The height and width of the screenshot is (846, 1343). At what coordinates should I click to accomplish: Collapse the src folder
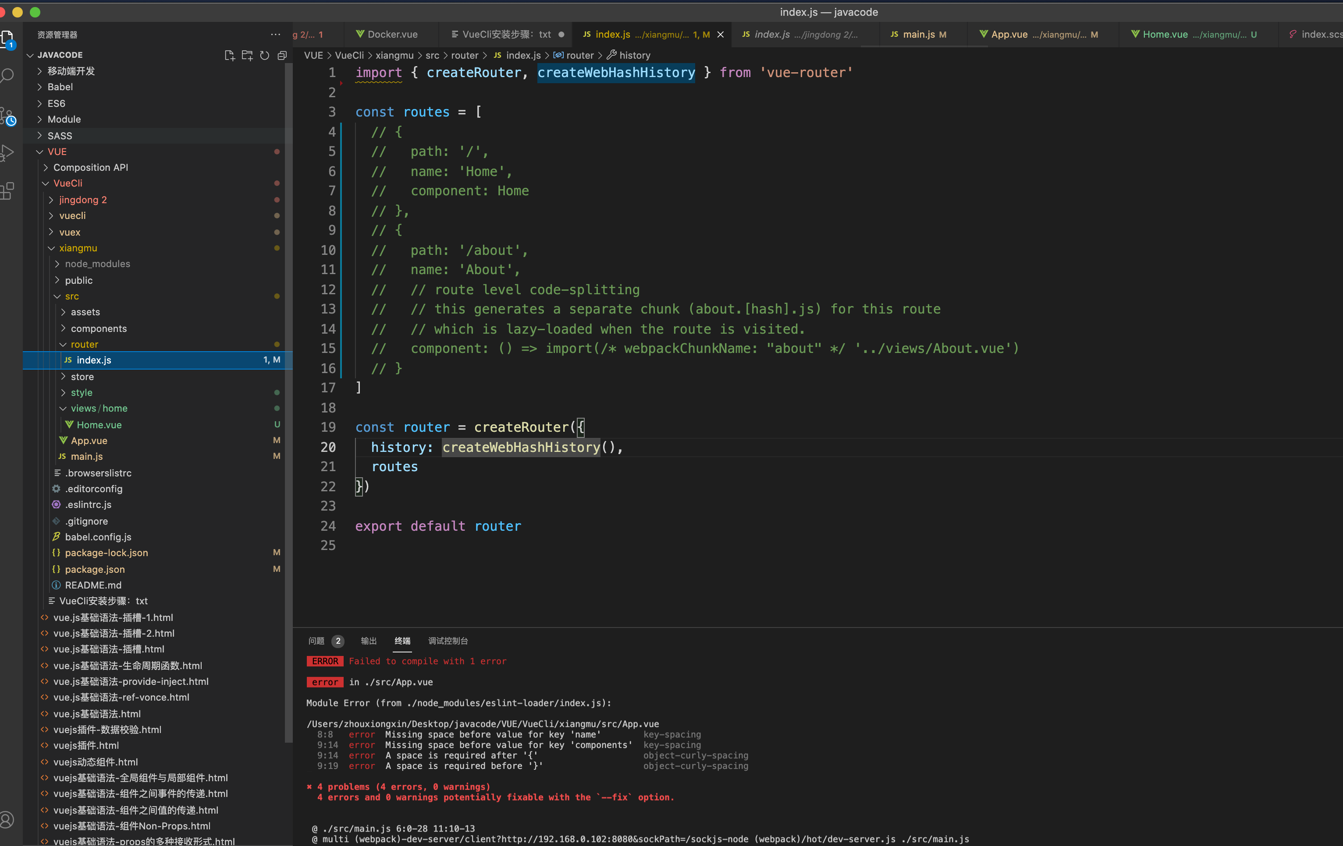pyautogui.click(x=57, y=296)
